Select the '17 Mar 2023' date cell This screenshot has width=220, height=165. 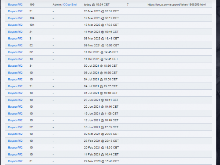(x=101, y=18)
